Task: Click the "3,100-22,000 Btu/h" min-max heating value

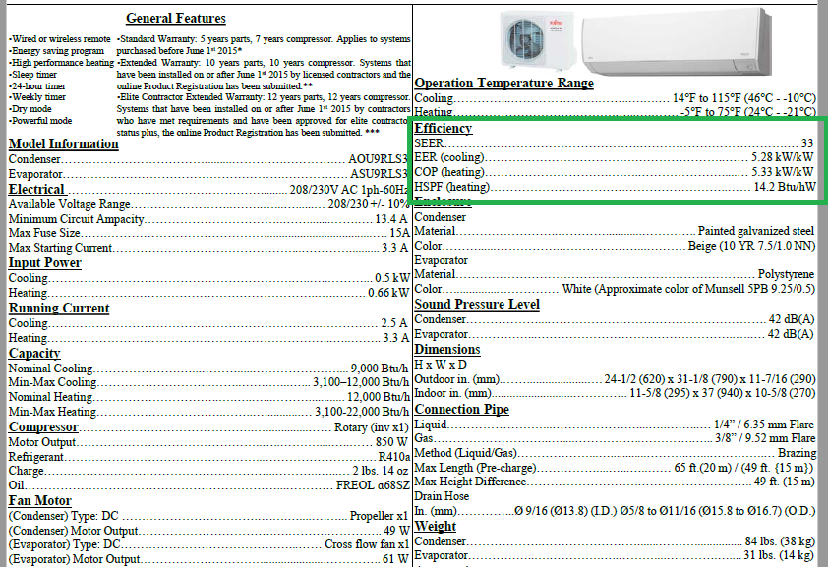Action: [362, 412]
